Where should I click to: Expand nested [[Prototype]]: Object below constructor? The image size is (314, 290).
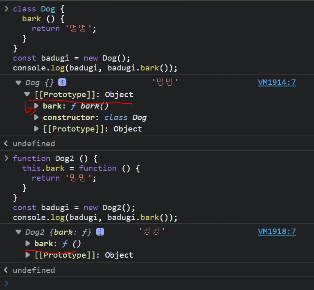click(36, 129)
